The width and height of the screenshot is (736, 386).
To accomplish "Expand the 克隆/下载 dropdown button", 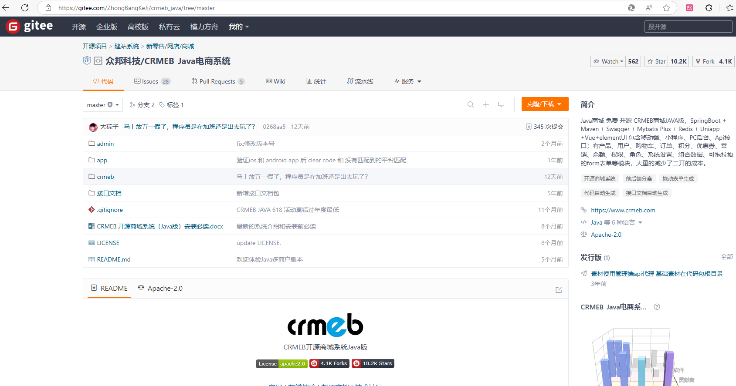I will (545, 104).
